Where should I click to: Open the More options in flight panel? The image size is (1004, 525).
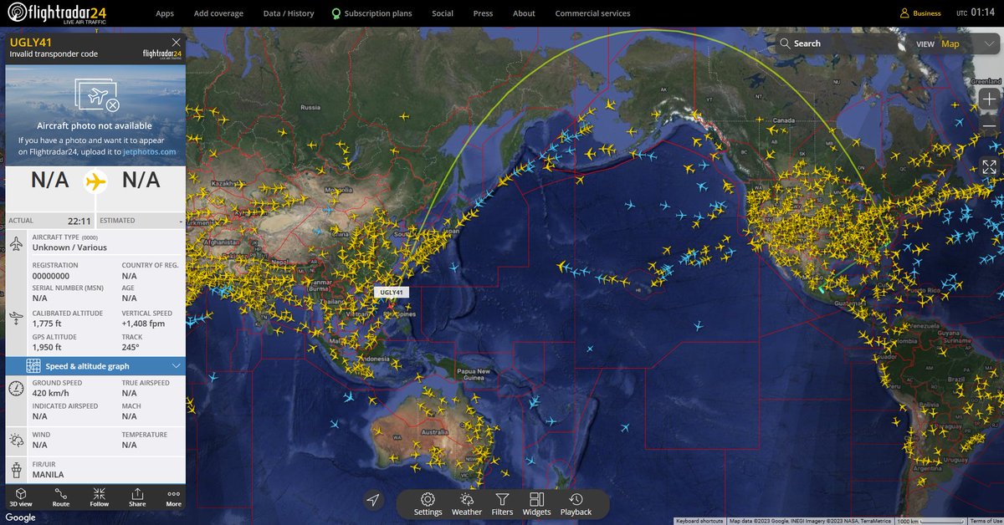pyautogui.click(x=173, y=497)
